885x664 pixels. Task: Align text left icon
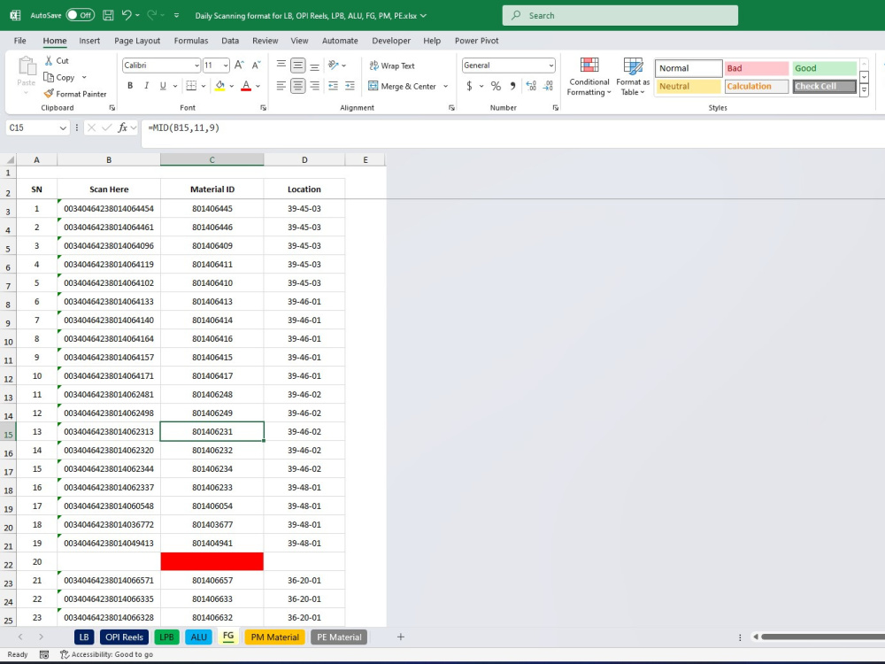point(281,86)
